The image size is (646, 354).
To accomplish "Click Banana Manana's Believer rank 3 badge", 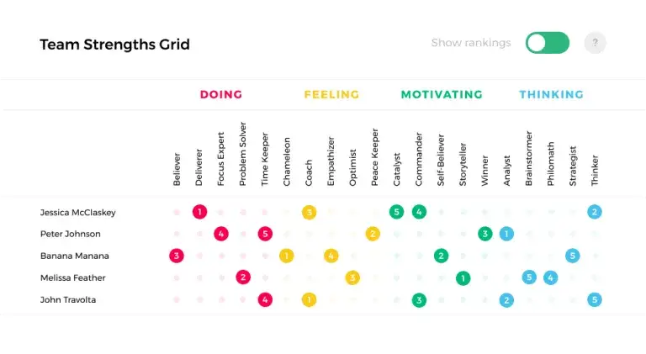I will [177, 256].
